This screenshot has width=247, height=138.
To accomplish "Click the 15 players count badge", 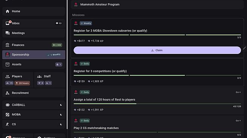I will (9, 83).
